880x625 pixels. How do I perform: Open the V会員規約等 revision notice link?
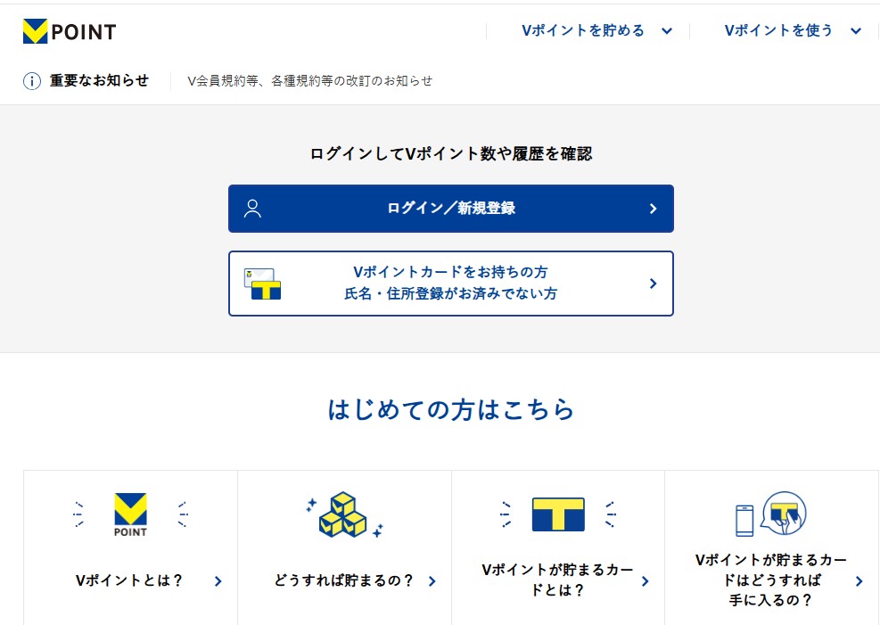[x=309, y=81]
